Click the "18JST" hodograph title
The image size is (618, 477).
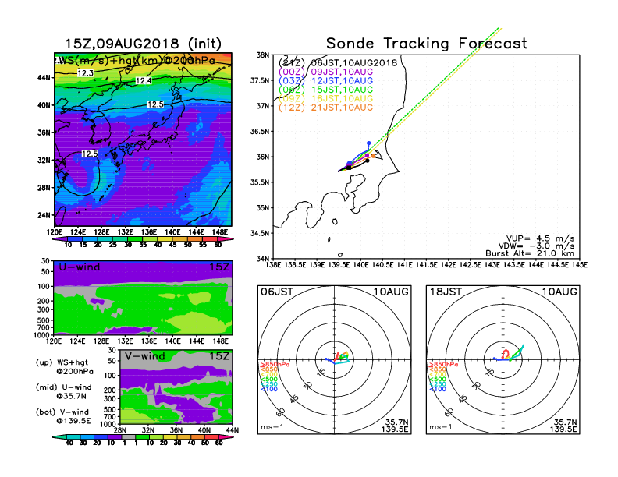446,292
